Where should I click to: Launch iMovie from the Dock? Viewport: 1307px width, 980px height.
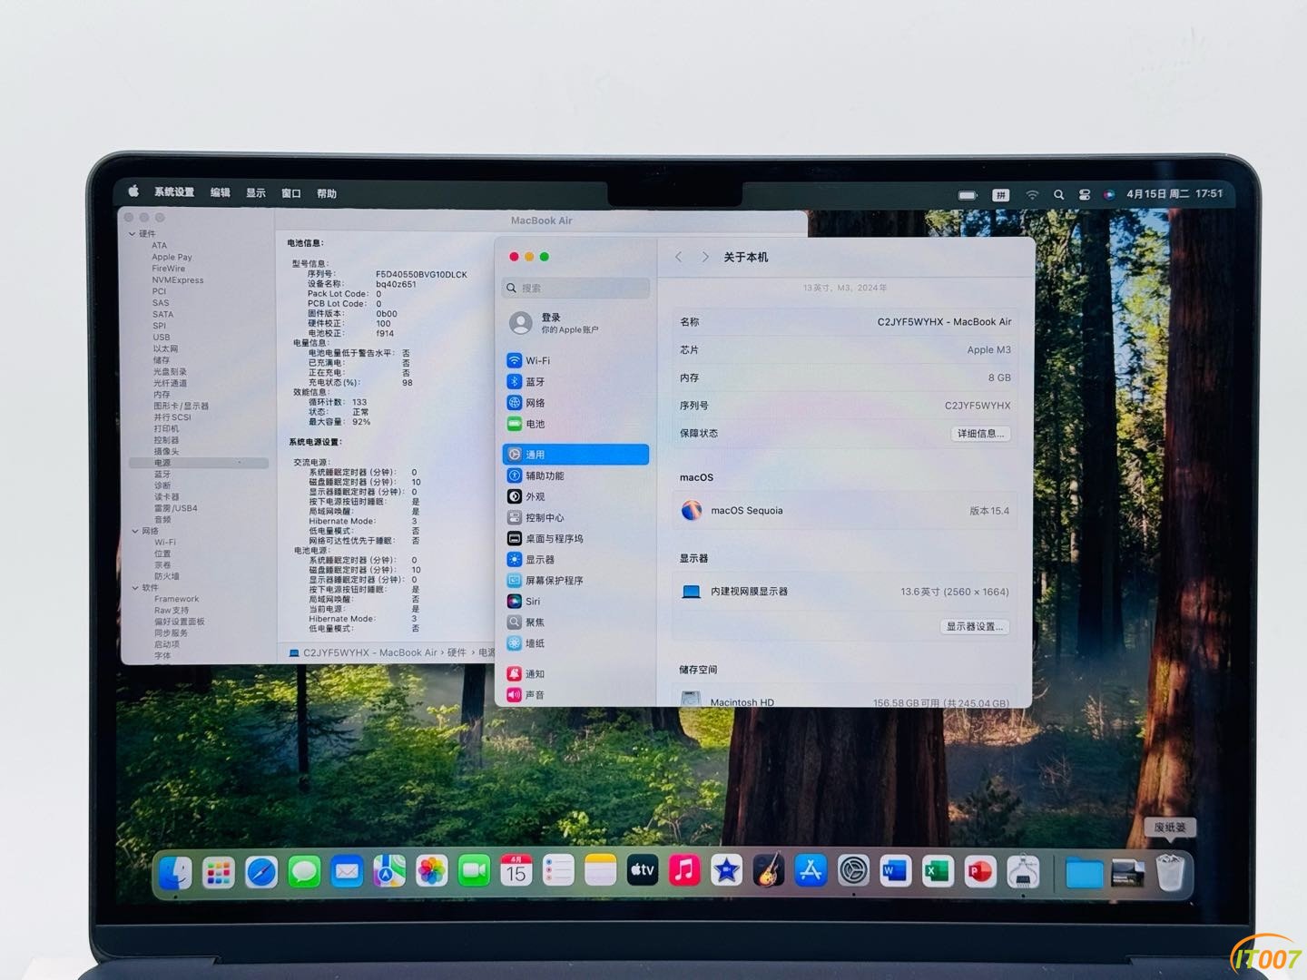pos(726,870)
